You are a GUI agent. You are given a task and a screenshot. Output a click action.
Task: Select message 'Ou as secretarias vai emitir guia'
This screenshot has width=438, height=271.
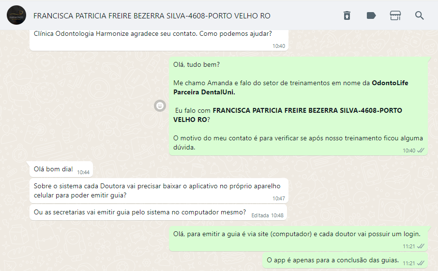click(158, 212)
